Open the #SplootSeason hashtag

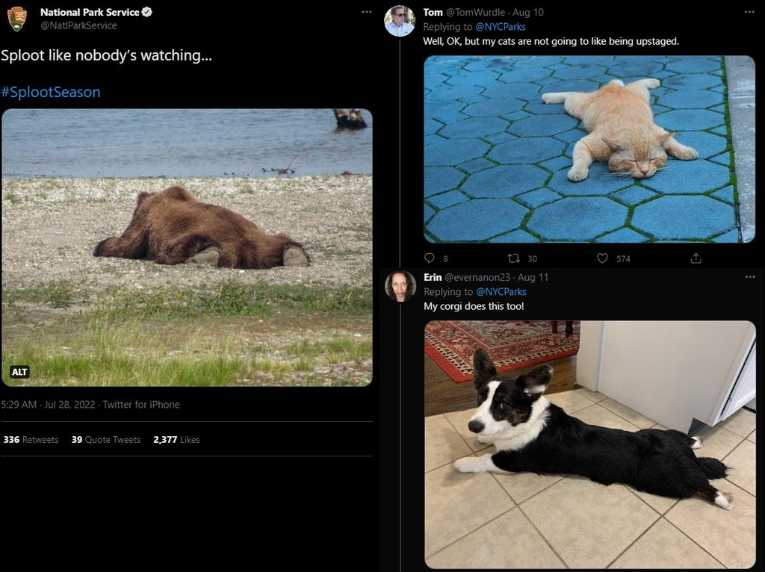click(51, 92)
